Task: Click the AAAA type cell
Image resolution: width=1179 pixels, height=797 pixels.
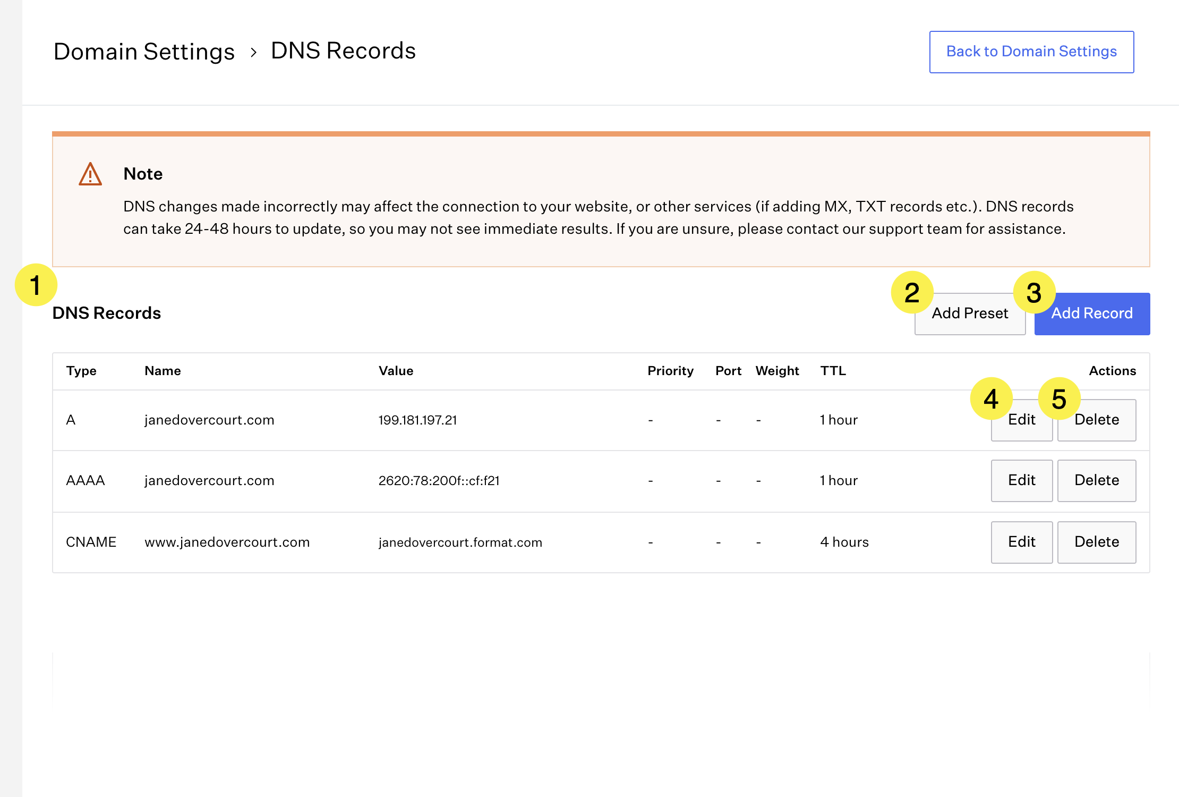Action: [x=85, y=480]
